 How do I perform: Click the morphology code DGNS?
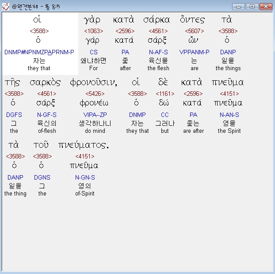click(x=42, y=177)
